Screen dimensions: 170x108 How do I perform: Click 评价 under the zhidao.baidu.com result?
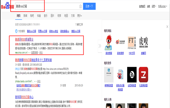click(x=39, y=81)
